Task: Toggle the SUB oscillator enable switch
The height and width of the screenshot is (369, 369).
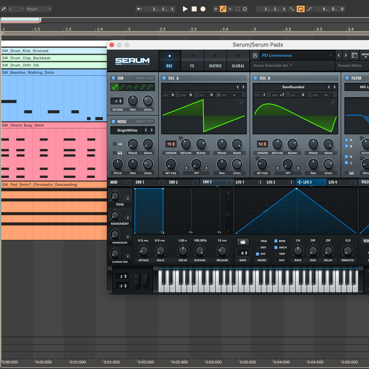Action: pyautogui.click(x=114, y=78)
